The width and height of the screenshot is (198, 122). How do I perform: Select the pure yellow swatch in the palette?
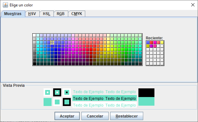coord(109,50)
